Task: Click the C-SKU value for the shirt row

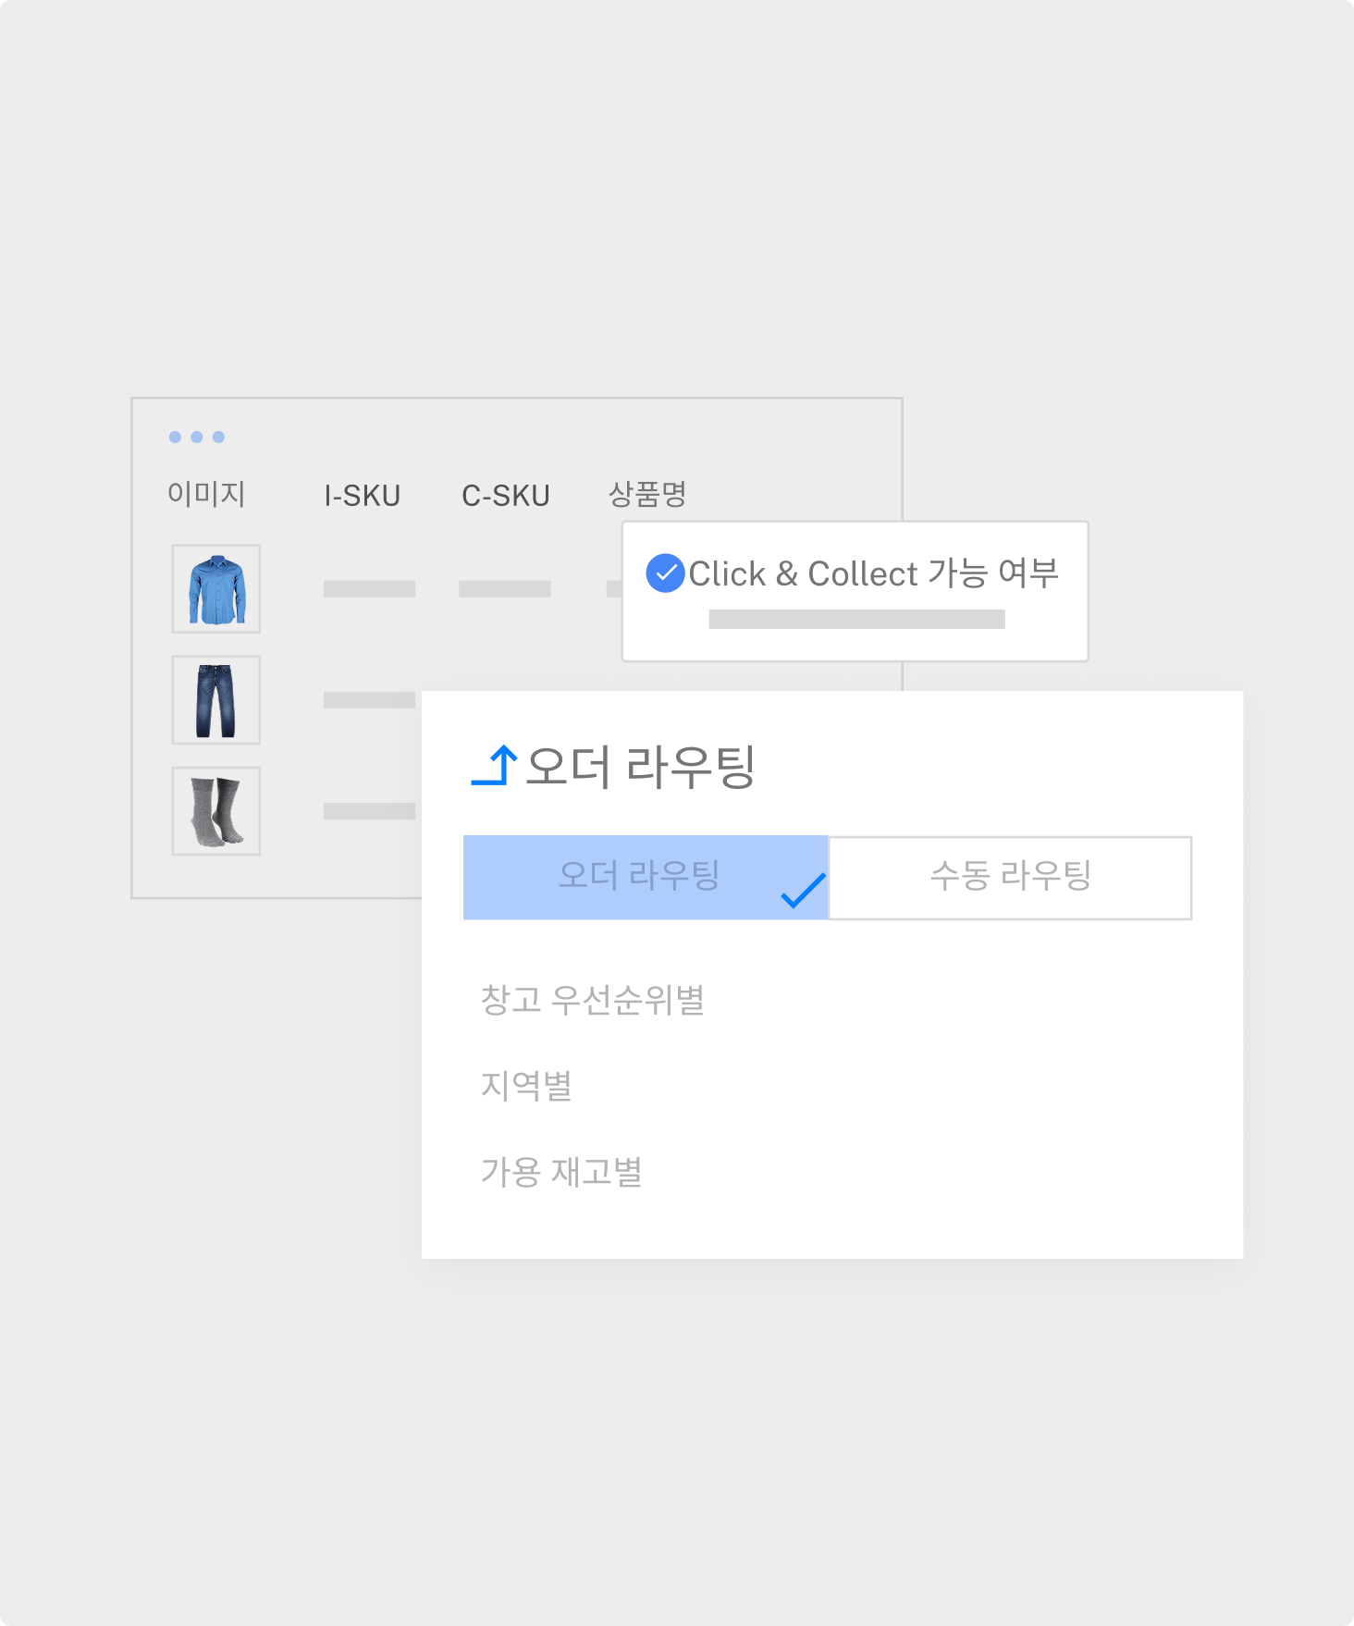Action: [x=505, y=589]
